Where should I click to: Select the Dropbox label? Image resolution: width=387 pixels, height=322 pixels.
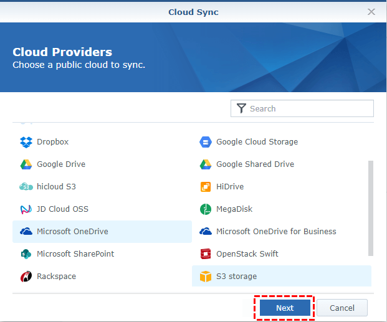[x=52, y=142]
